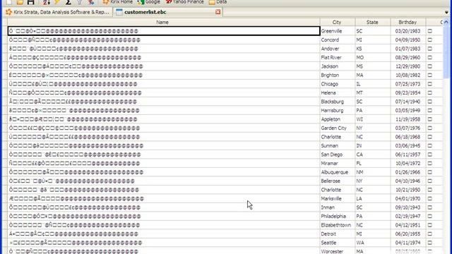452x254 pixels.
Task: Select the Miramar city cell
Action: pyautogui.click(x=338, y=163)
